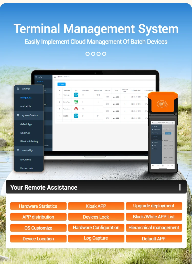Click the blue app icon in row 4
Image resolution: width=192 pixels, height=264 pixels.
click(76, 116)
